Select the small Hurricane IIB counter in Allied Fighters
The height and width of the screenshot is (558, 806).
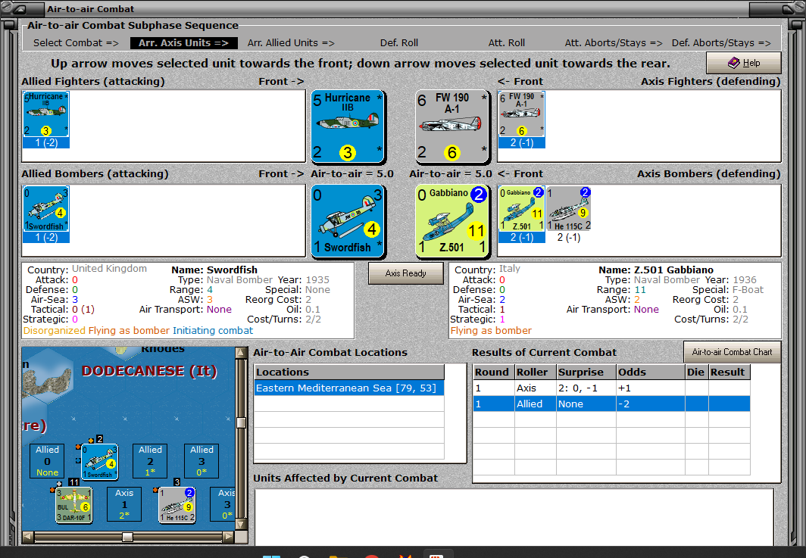[x=45, y=114]
